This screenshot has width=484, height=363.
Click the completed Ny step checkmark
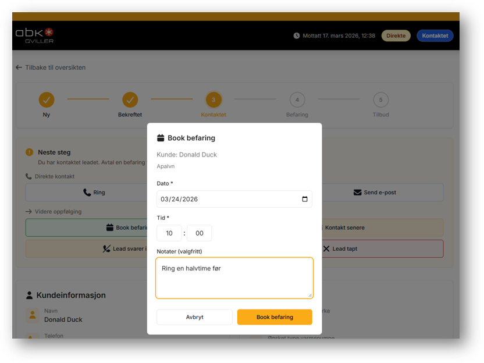tap(47, 100)
